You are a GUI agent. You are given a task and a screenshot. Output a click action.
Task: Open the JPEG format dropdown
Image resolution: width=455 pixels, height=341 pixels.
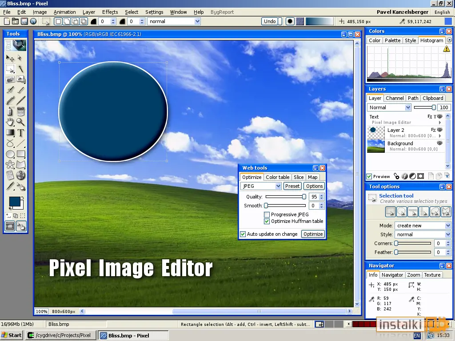[x=260, y=186]
